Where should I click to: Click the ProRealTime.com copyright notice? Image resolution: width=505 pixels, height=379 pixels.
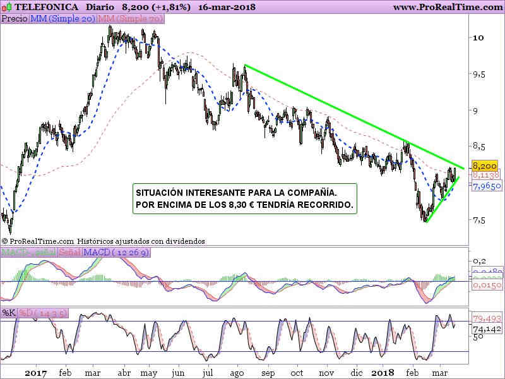(x=103, y=241)
